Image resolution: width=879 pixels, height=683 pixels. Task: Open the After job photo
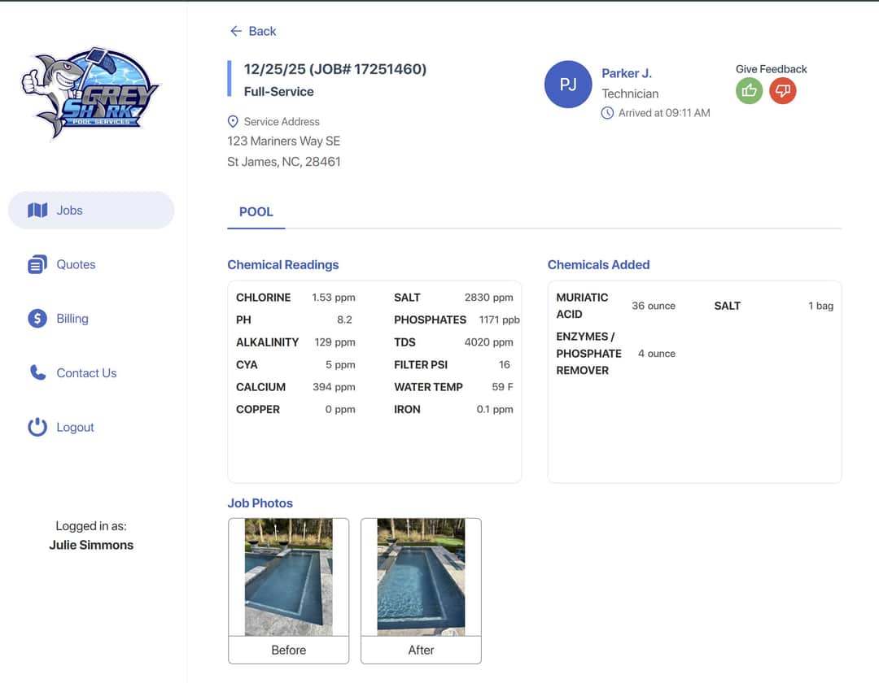[421, 576]
